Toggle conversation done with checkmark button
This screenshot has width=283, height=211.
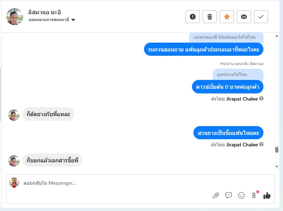[261, 17]
